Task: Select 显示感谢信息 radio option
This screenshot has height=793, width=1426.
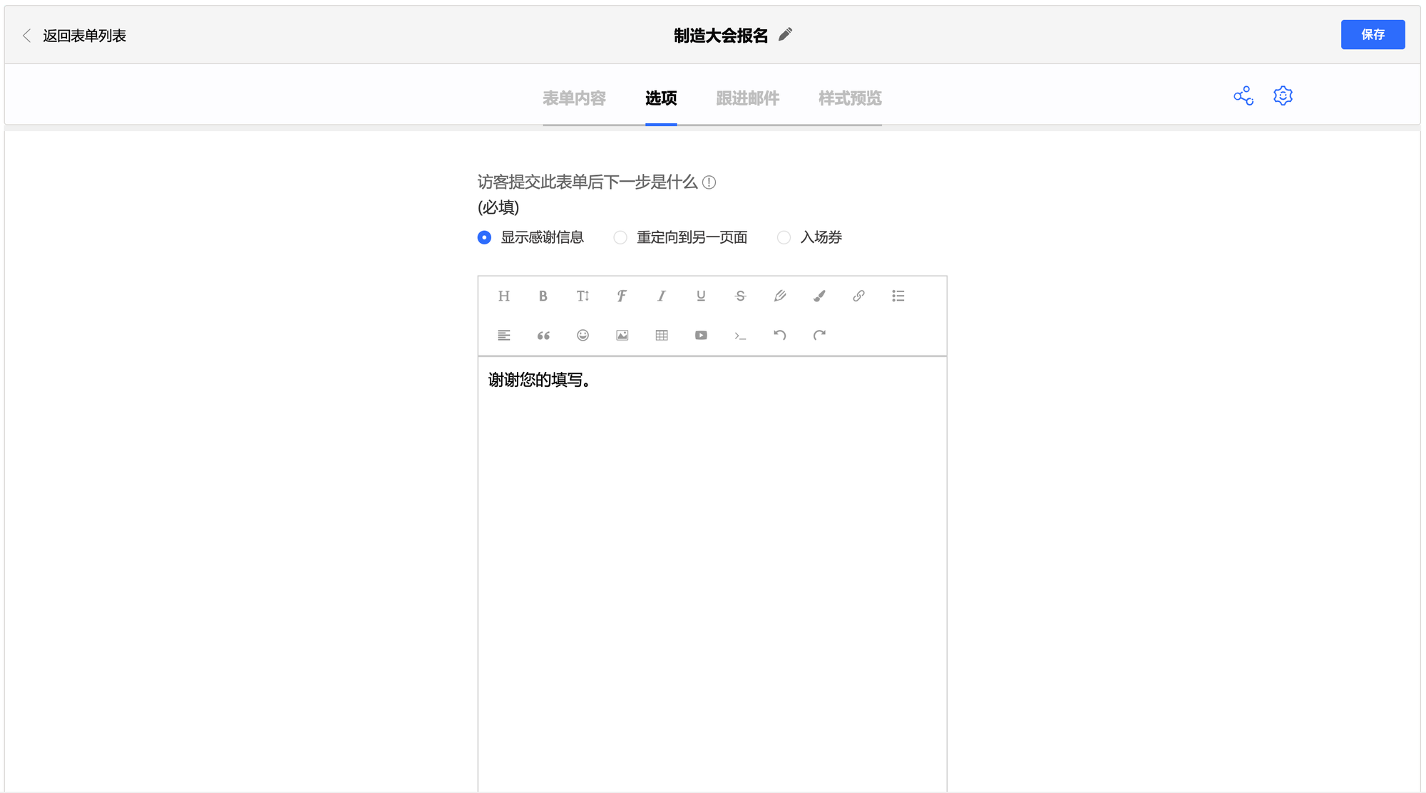Action: [x=485, y=237]
